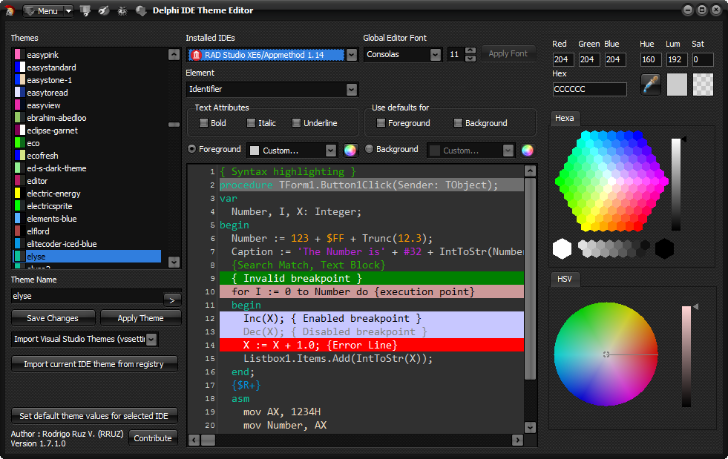Click the hexagonal color palette
728x459 pixels.
(x=612, y=181)
